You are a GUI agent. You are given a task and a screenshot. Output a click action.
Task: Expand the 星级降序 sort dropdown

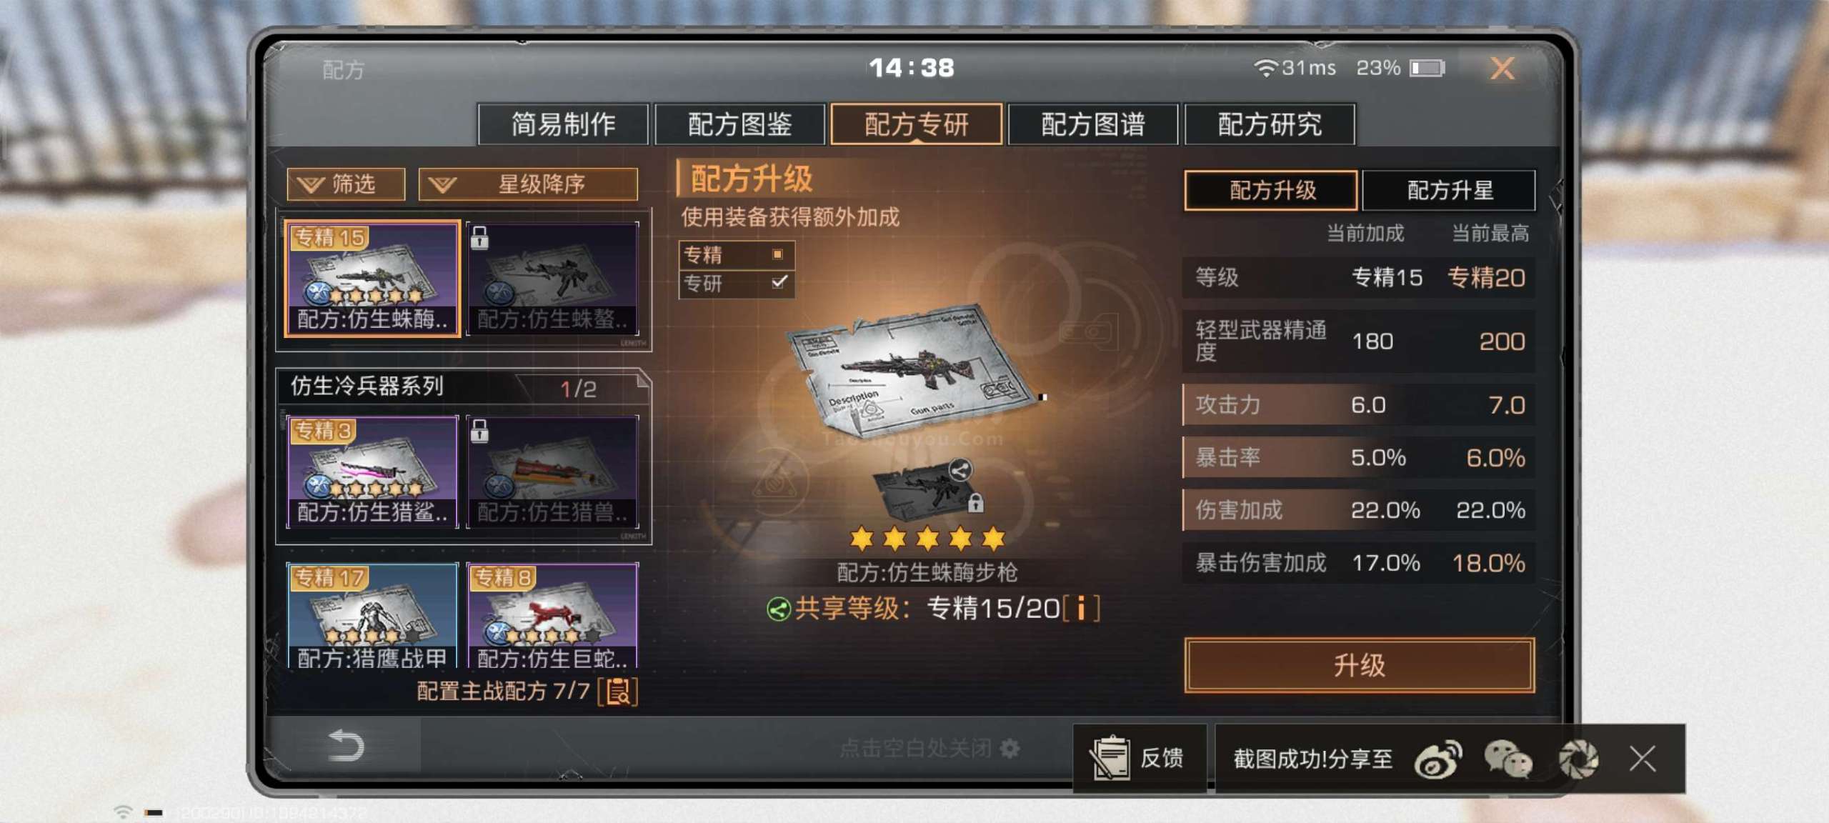point(528,184)
